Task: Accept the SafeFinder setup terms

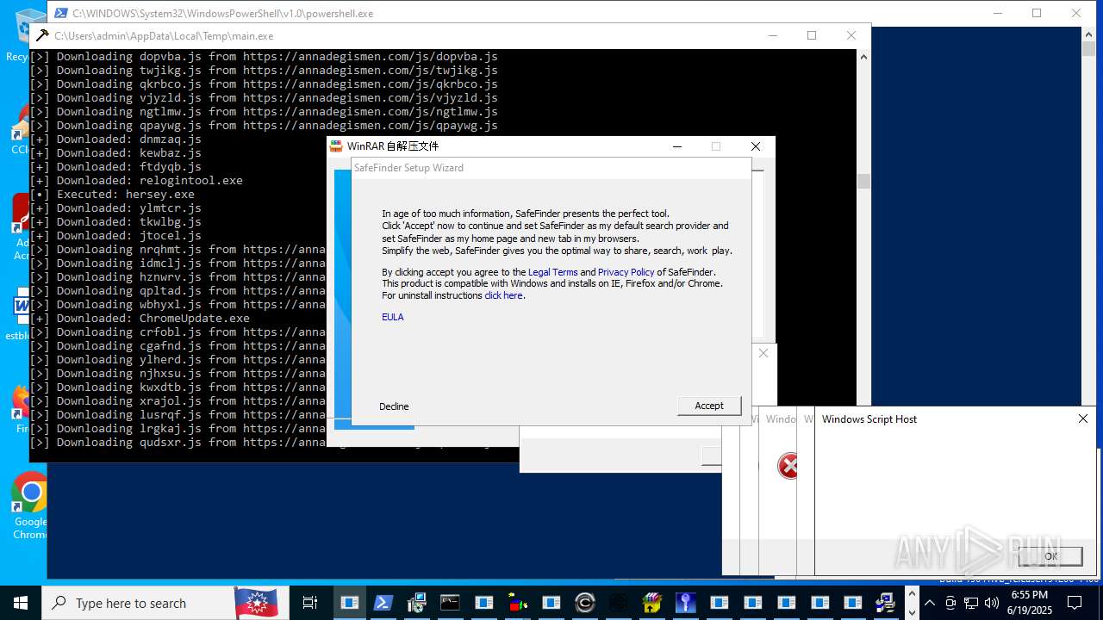Action: (x=709, y=406)
